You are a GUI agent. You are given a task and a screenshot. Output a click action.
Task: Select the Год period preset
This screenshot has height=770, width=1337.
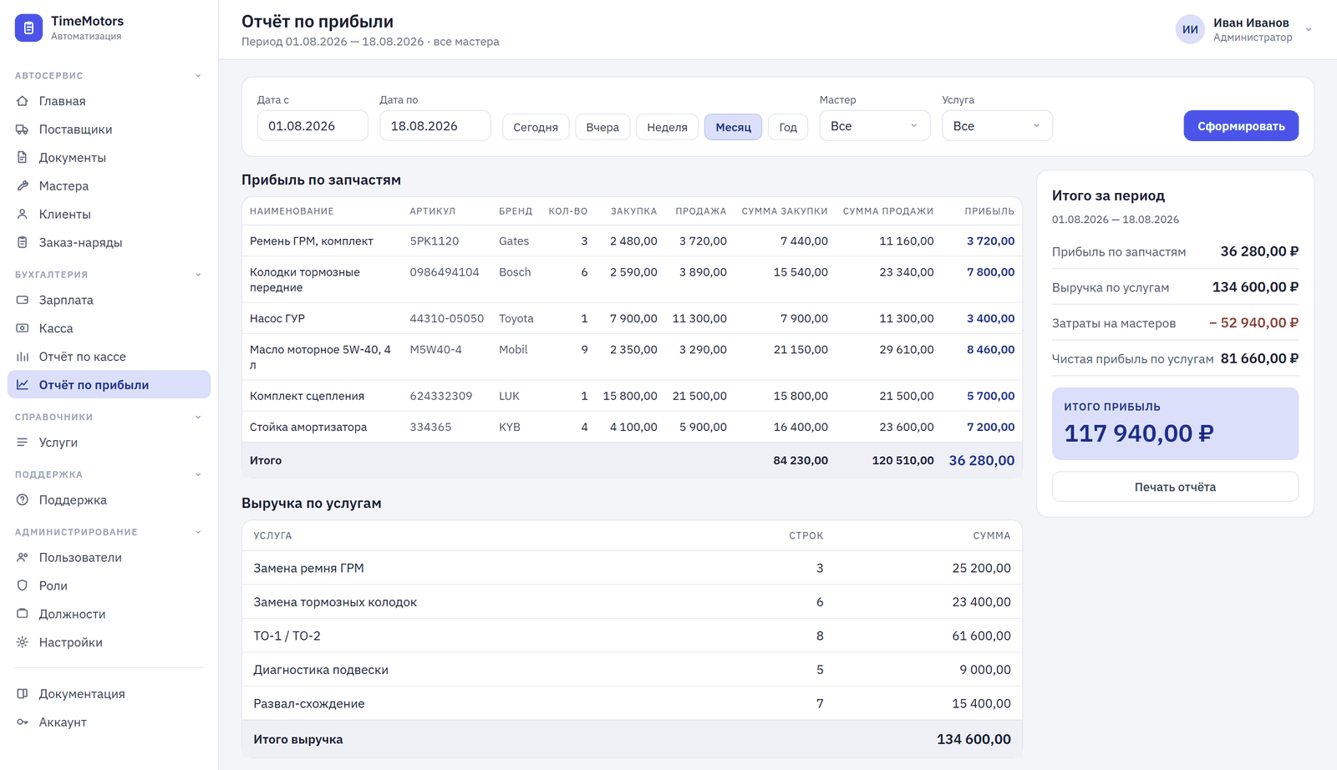pos(788,127)
